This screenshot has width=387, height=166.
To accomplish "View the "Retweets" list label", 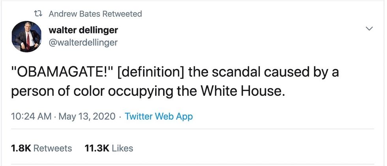I will tap(53, 148).
